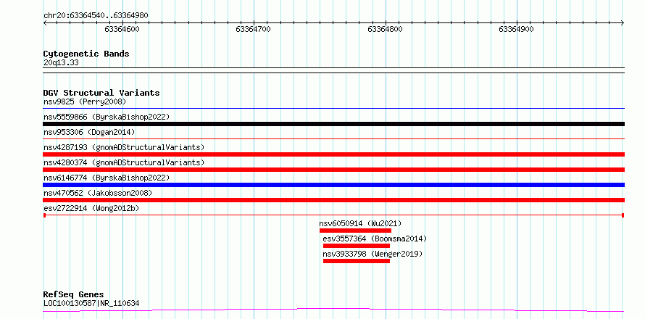Click the black cytogenetic band 20q13.33 bar
This screenshot has width=645, height=319.
click(x=333, y=70)
